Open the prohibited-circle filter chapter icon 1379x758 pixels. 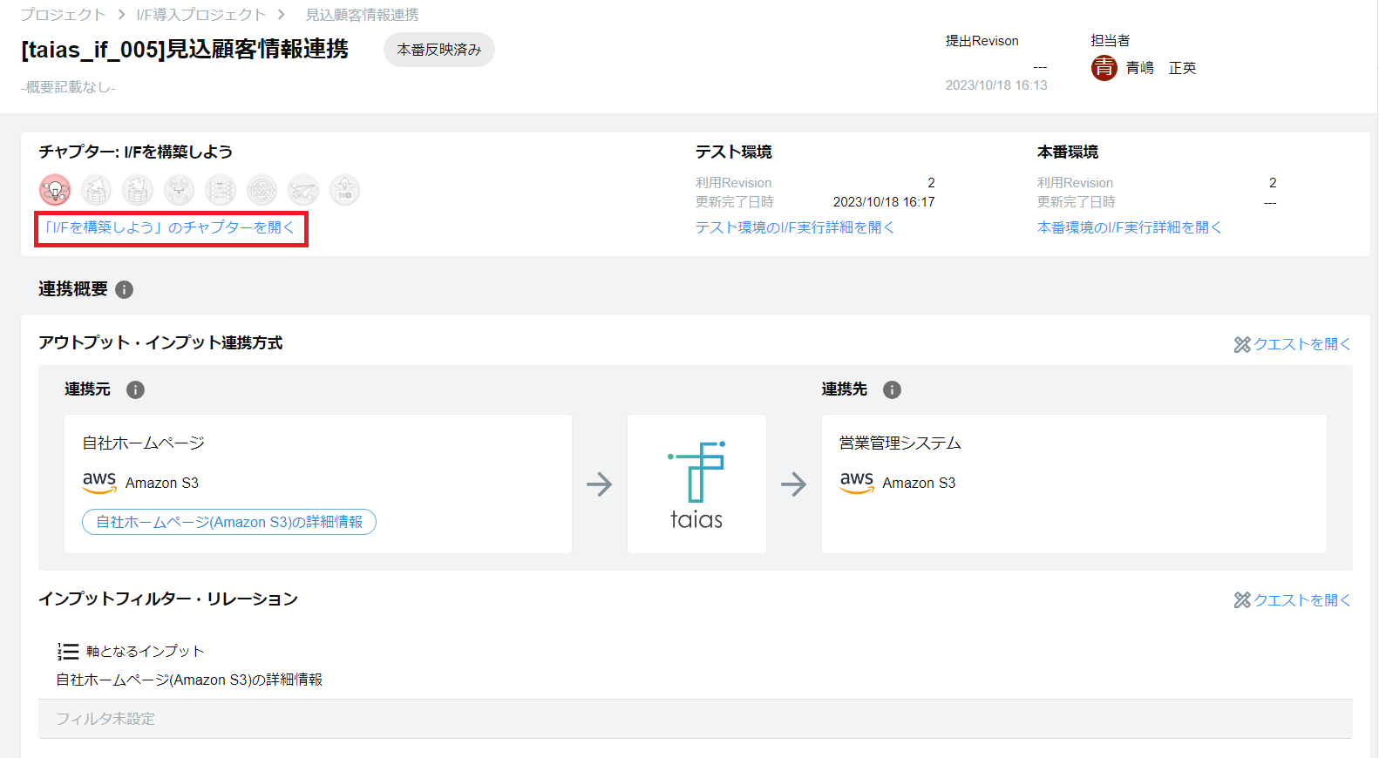(x=262, y=190)
